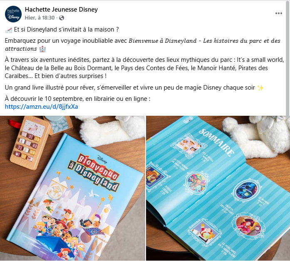
Task: Click the SOMMAIRE heading in the right photo
Action: (216, 142)
